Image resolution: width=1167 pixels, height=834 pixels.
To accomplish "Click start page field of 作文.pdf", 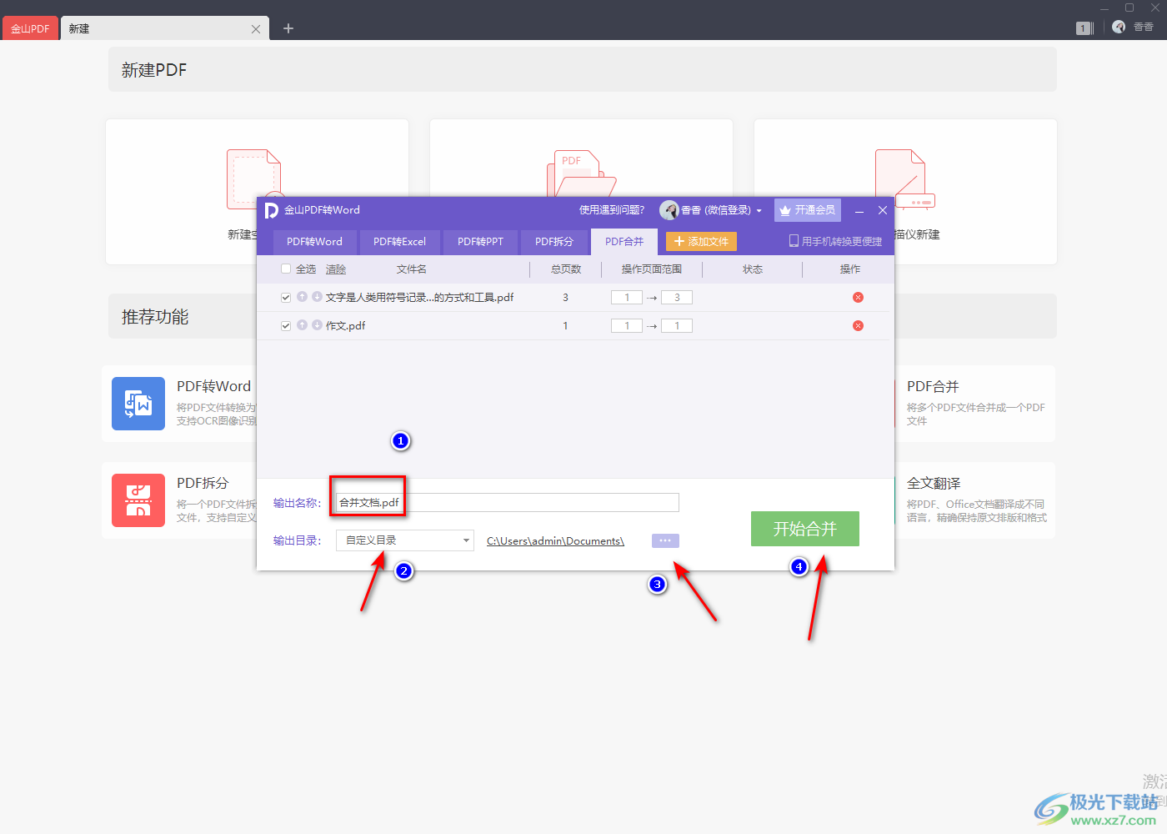I will pos(627,326).
